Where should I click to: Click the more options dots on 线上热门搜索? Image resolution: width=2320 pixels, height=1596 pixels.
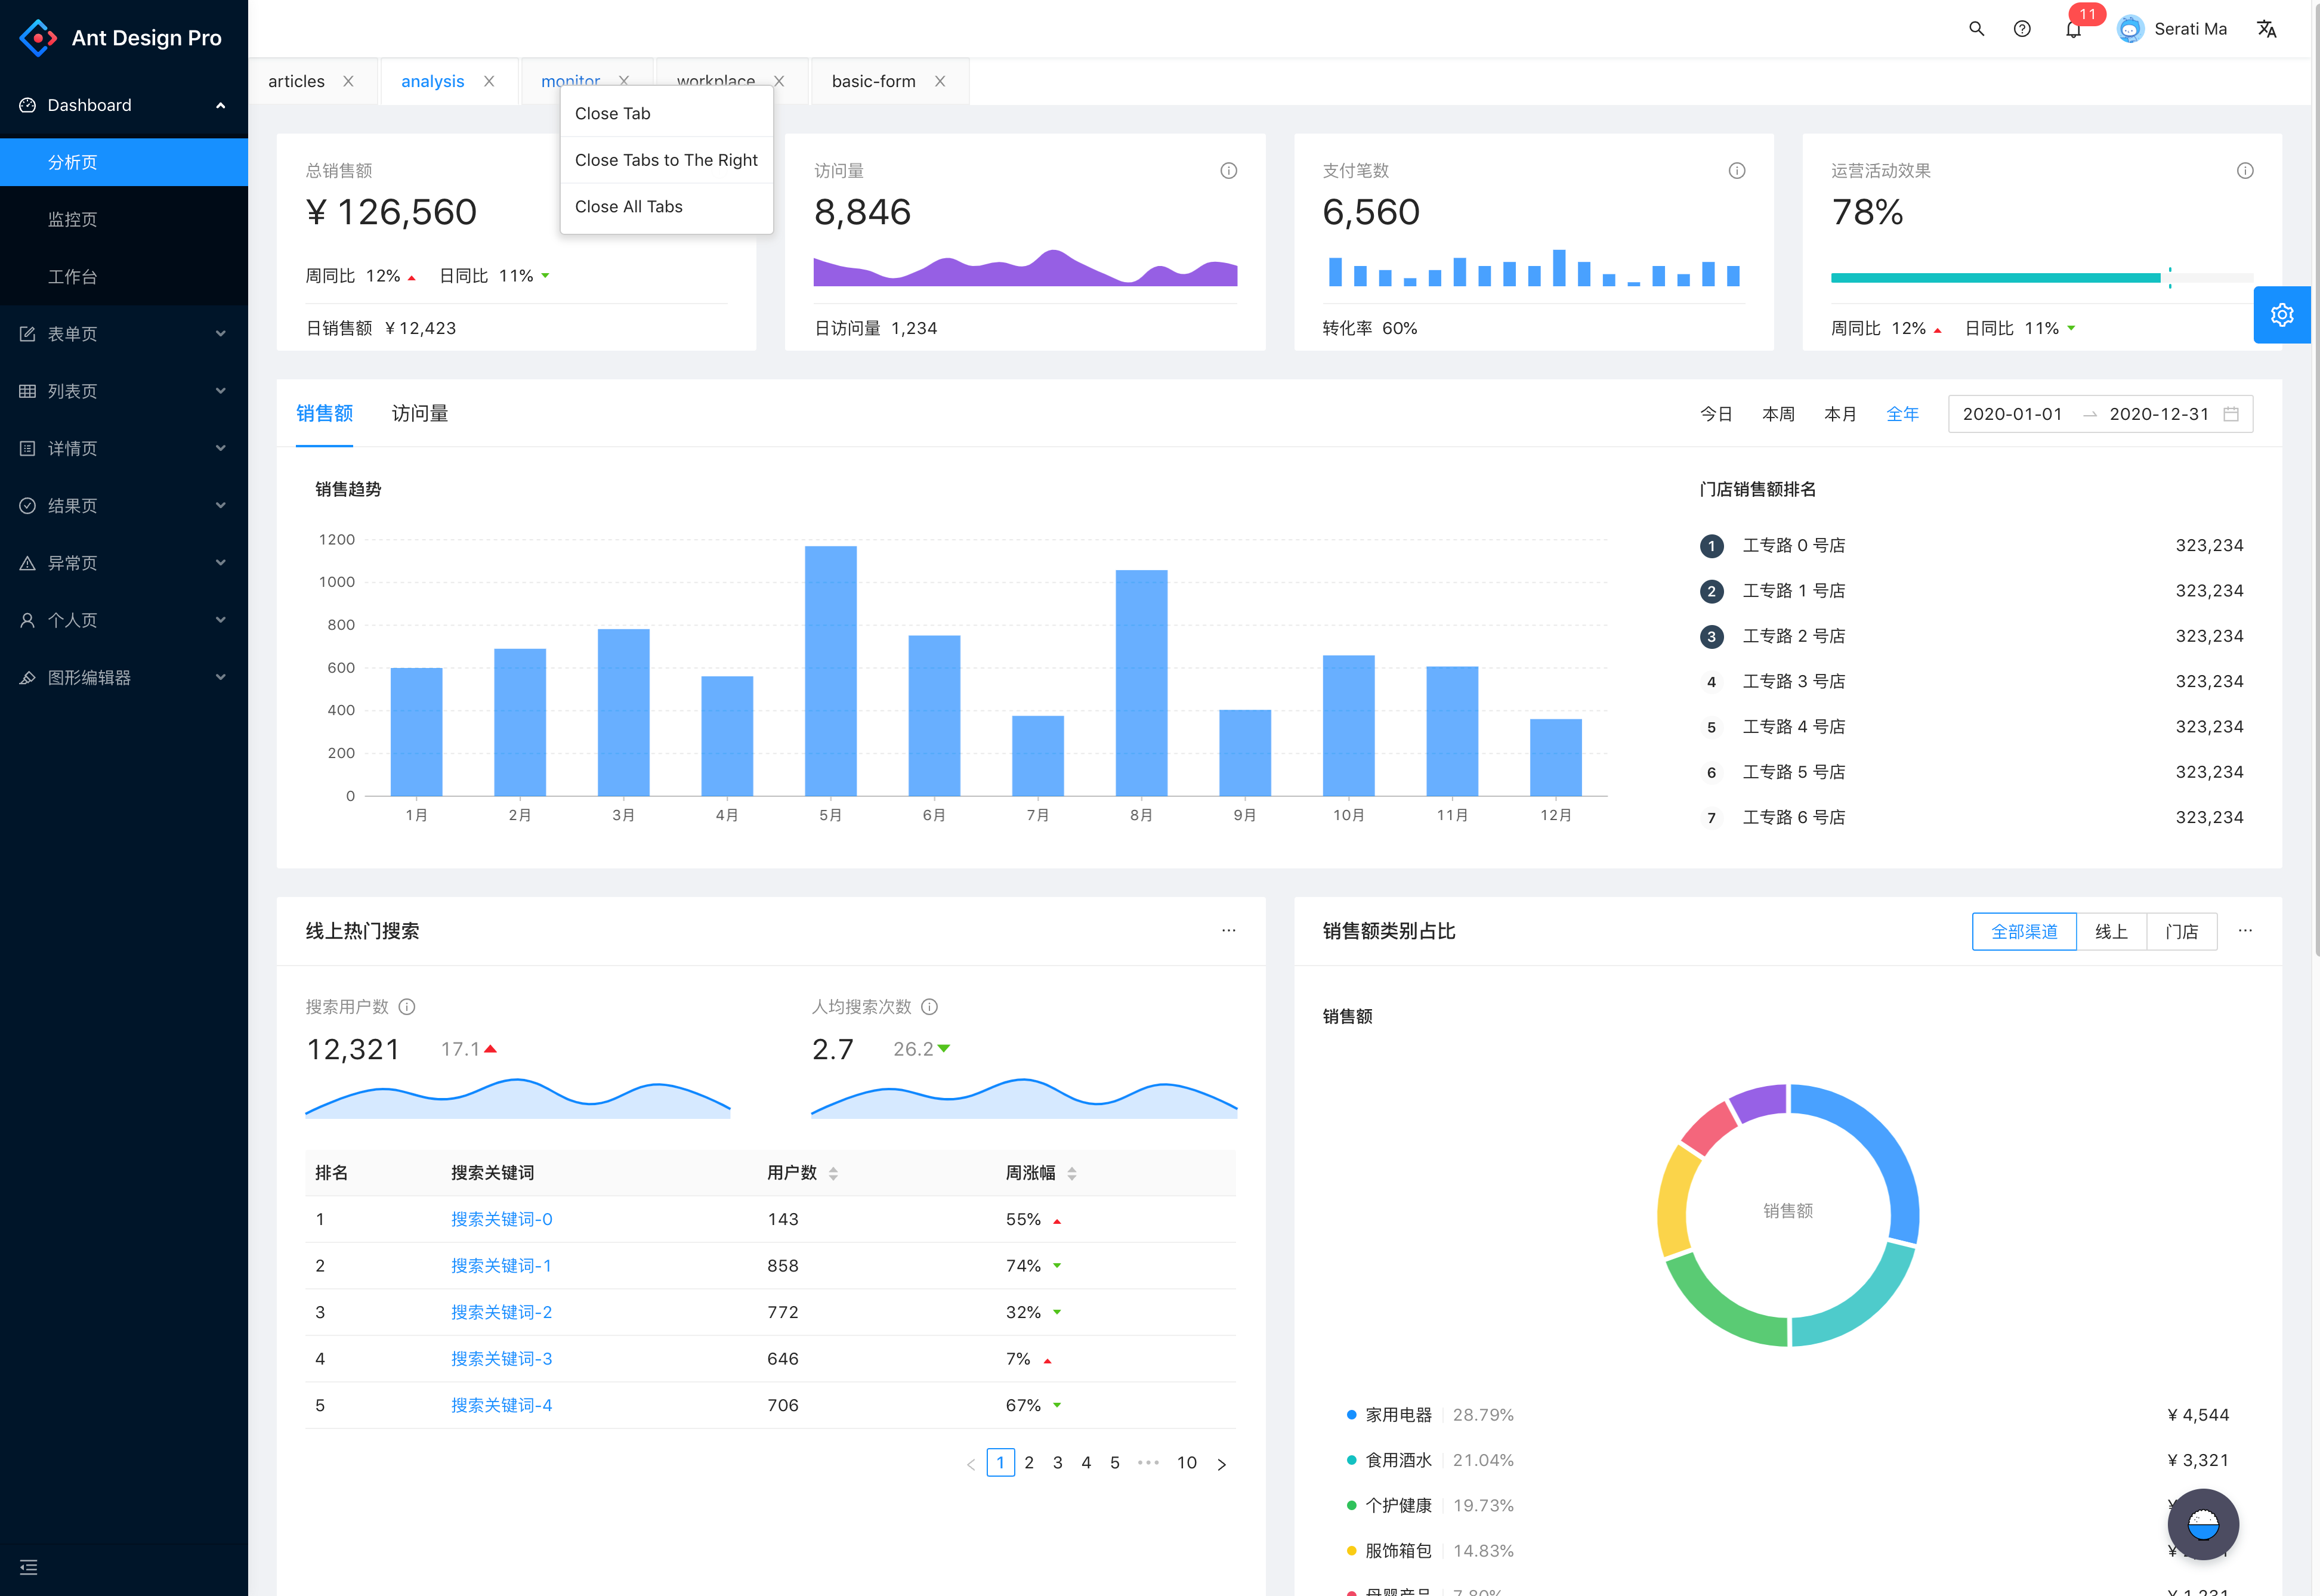pyautogui.click(x=1228, y=931)
